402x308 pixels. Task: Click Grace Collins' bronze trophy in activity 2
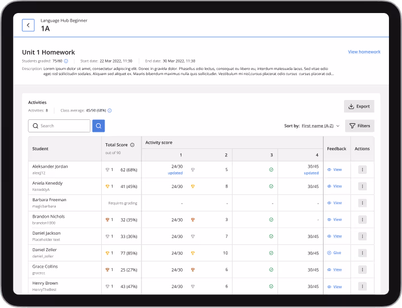point(193,269)
